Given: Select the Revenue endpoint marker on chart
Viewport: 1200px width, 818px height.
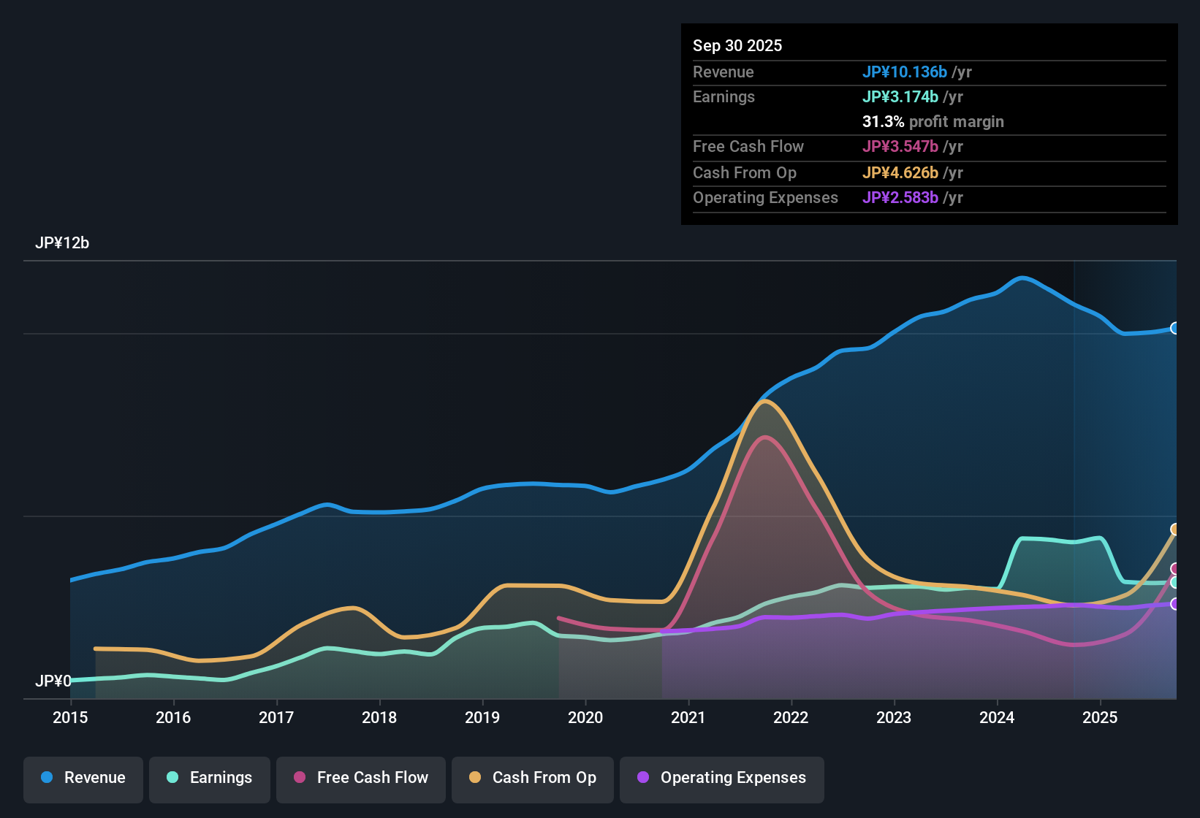Looking at the screenshot, I should 1175,329.
